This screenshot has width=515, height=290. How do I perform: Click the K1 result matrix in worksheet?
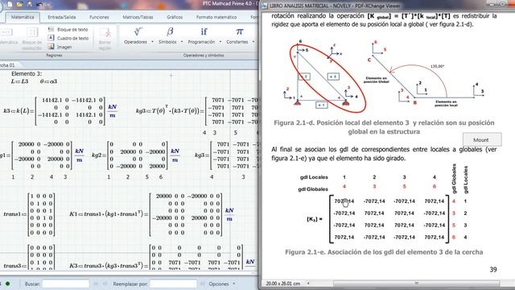[x=186, y=214]
